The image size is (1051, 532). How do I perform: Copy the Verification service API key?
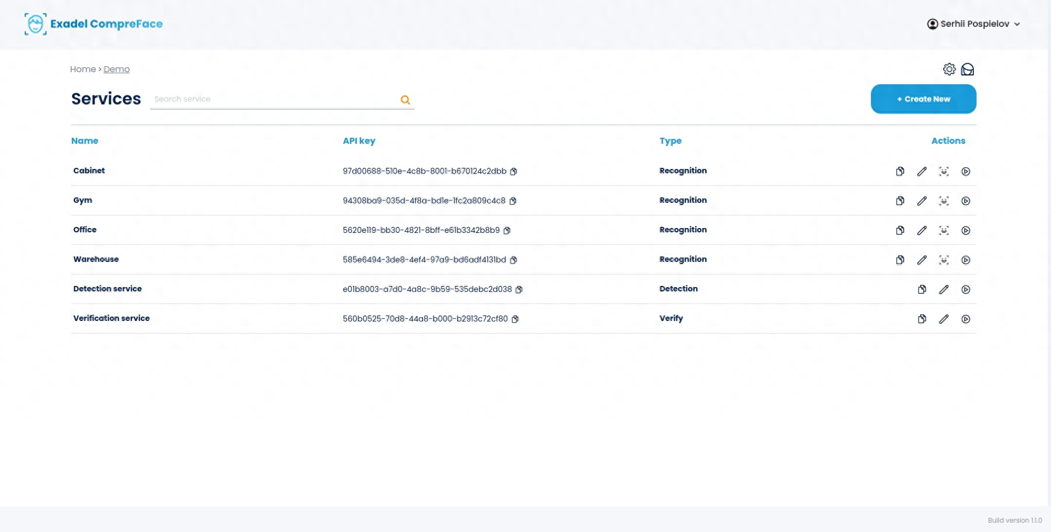coord(515,319)
